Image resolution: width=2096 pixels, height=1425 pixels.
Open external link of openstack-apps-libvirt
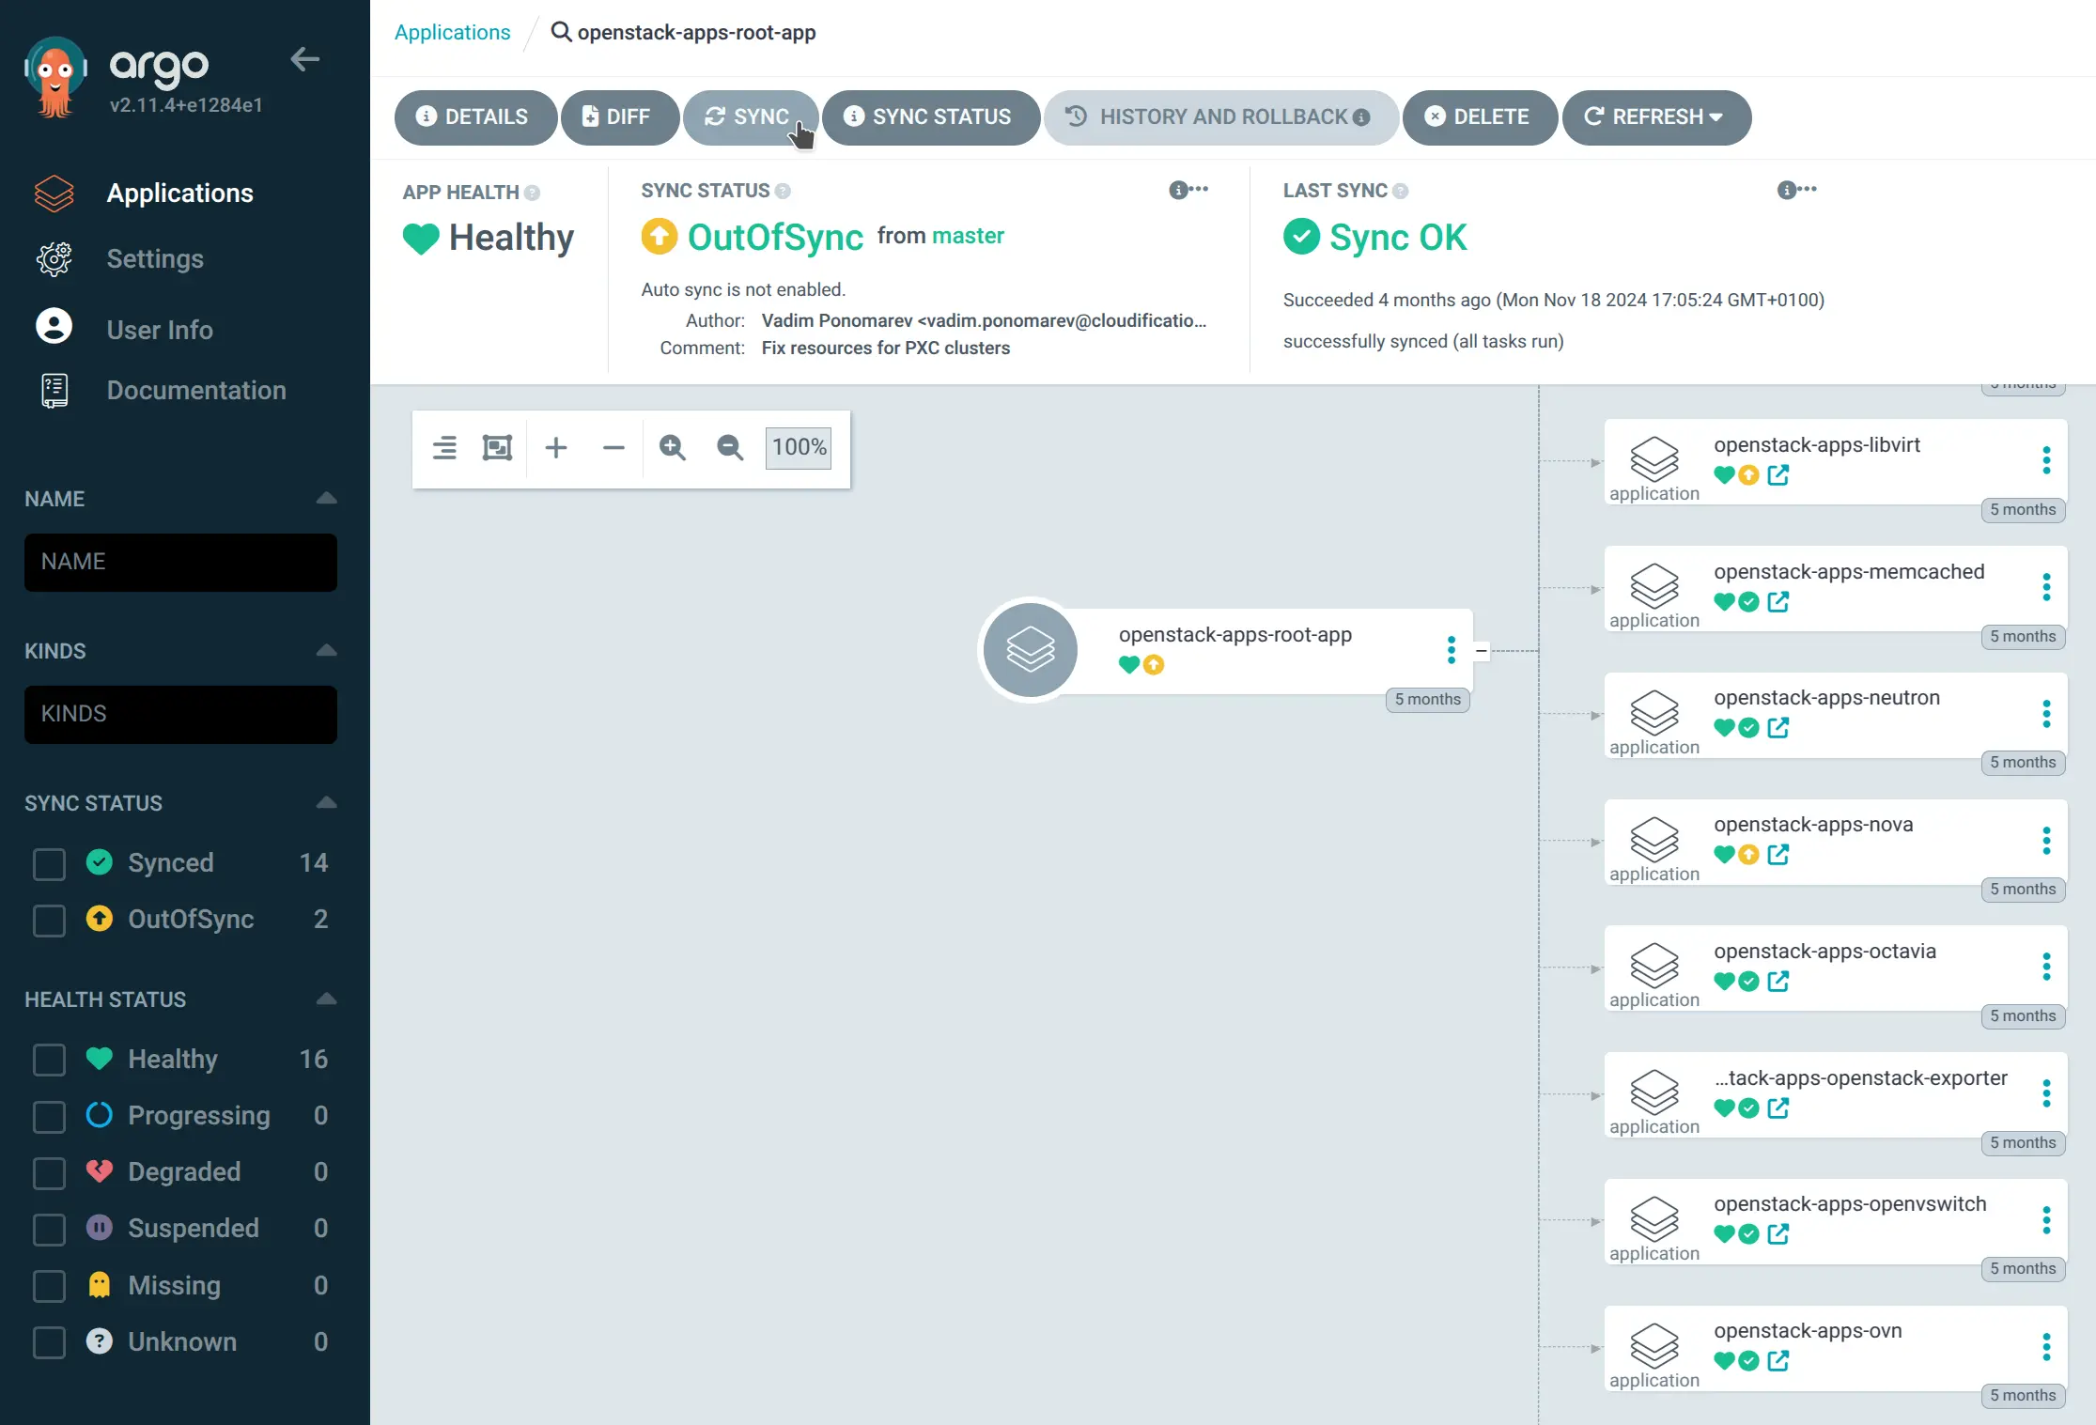(x=1778, y=475)
